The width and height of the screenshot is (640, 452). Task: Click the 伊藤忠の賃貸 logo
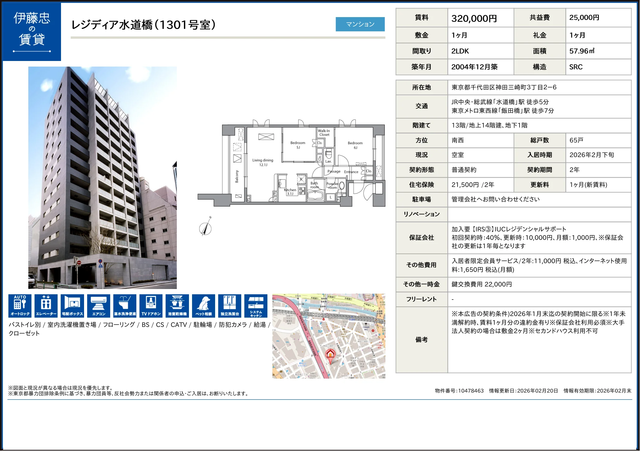click(x=32, y=32)
